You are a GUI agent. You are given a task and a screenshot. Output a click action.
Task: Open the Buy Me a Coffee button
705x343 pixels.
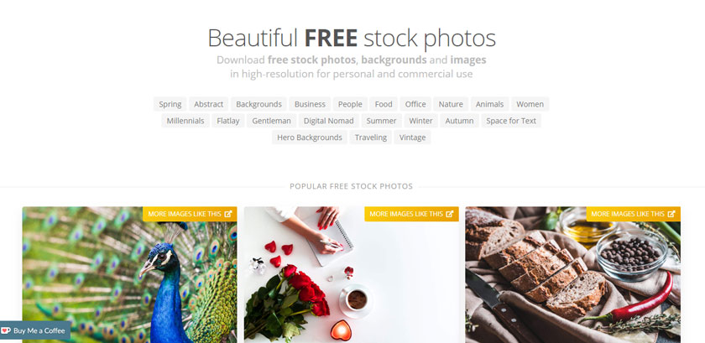click(35, 330)
